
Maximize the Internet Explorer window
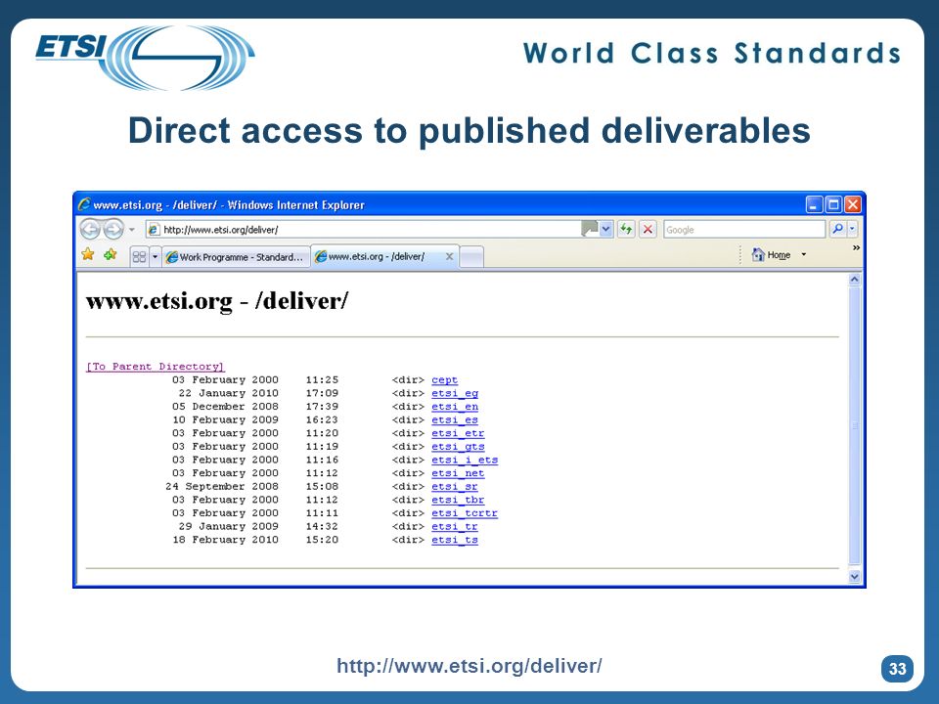click(x=833, y=204)
